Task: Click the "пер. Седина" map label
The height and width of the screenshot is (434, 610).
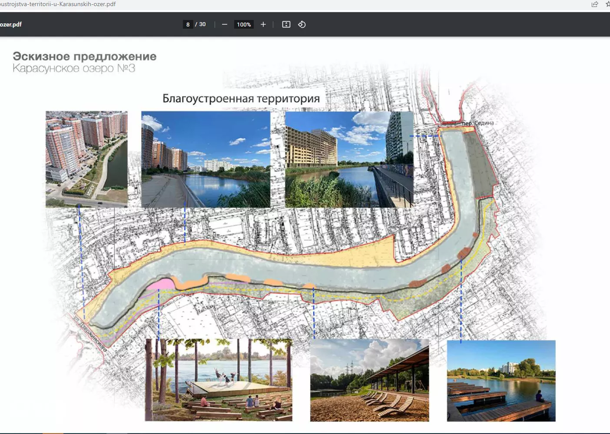Action: [x=477, y=123]
